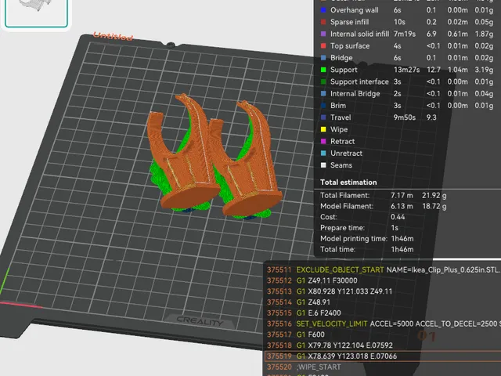The width and height of the screenshot is (501, 376).
Task: Select G-code line 375515 G1 E.6 F2400
Action: tap(383, 313)
